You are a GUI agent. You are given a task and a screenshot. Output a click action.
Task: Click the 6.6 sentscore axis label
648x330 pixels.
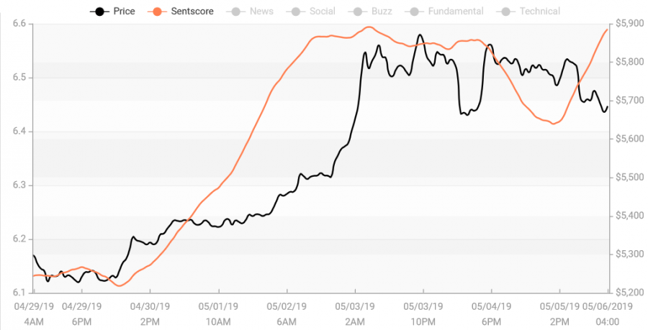tap(19, 24)
